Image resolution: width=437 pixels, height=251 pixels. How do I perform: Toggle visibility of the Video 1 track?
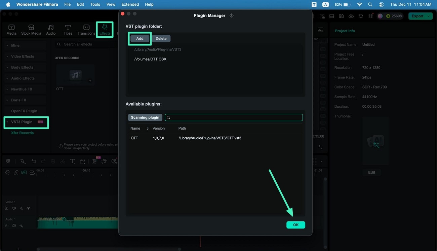pyautogui.click(x=29, y=208)
